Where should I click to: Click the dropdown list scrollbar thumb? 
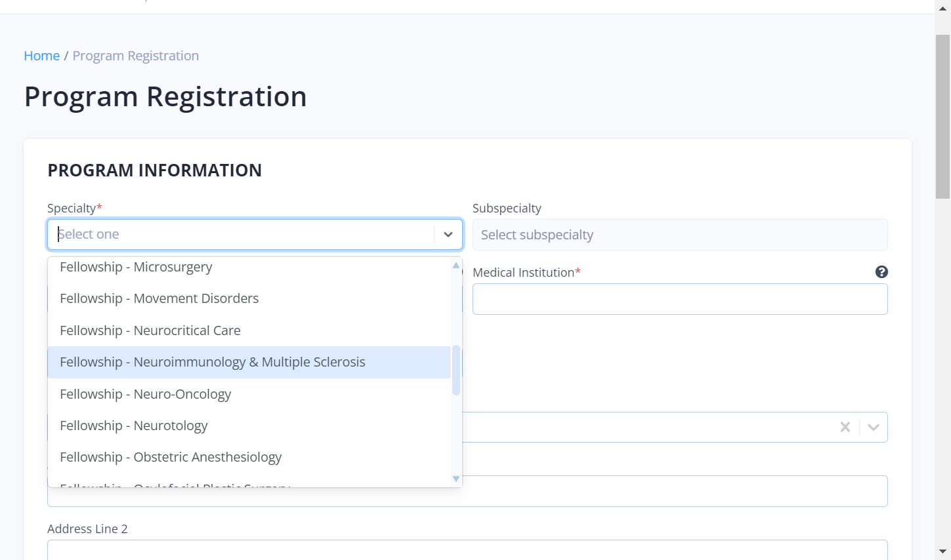456,370
